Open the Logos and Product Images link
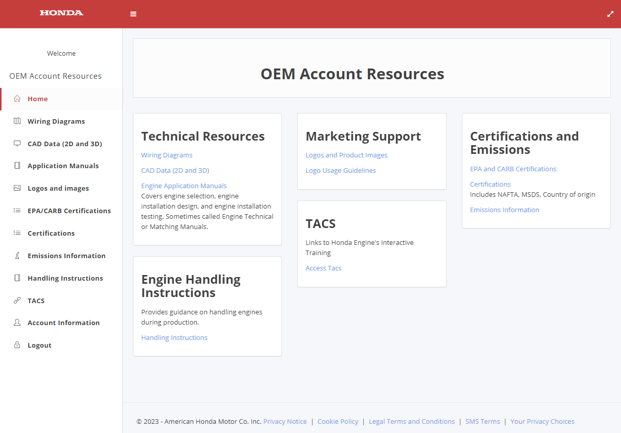This screenshot has height=433, width=621. tap(346, 155)
